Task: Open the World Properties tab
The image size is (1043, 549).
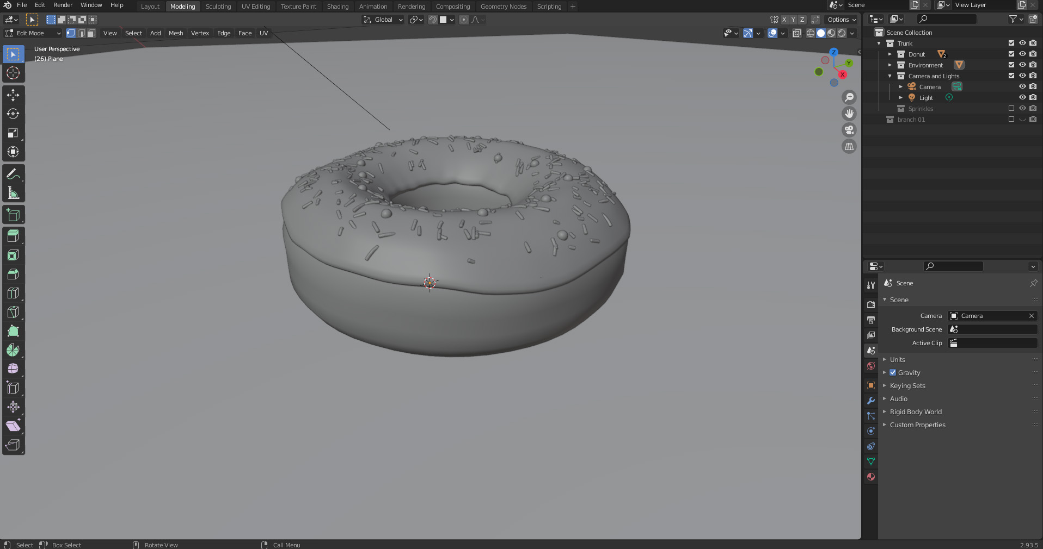Action: pyautogui.click(x=870, y=366)
